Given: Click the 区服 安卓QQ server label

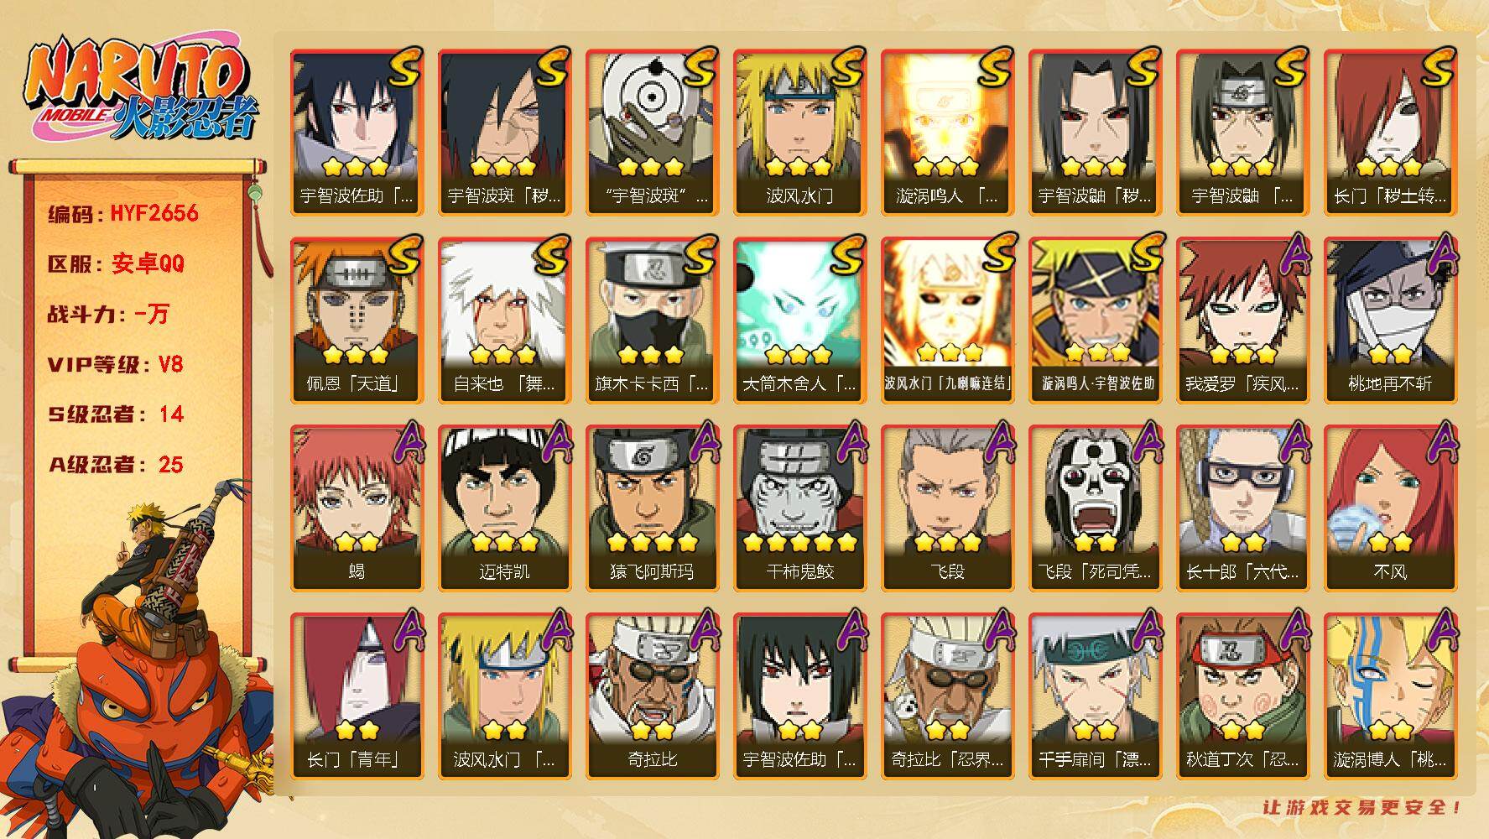Looking at the screenshot, I should (x=116, y=263).
